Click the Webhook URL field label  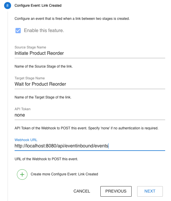[26, 140]
